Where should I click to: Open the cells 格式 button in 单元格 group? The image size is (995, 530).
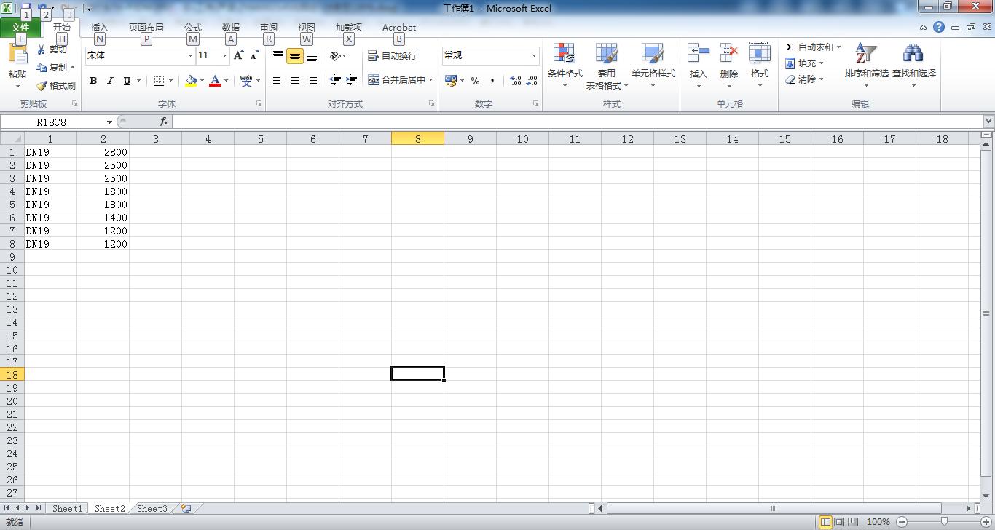[759, 66]
